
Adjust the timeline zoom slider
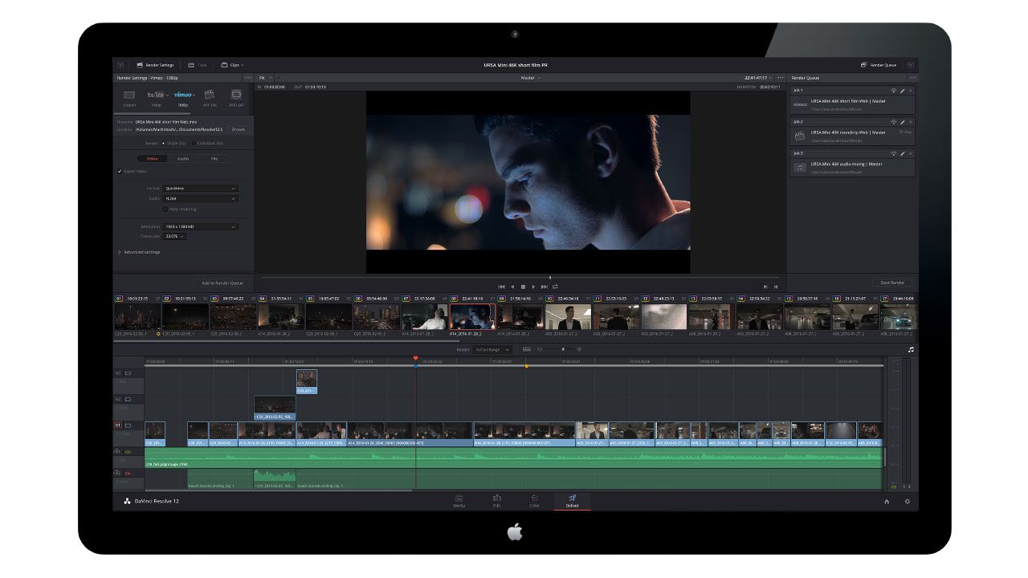[562, 349]
